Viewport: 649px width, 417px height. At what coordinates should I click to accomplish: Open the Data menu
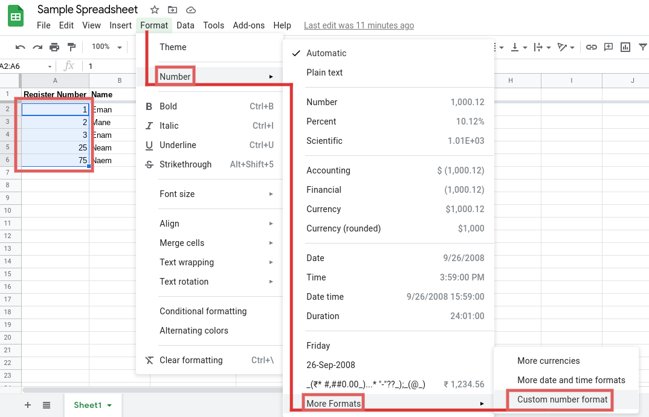185,25
